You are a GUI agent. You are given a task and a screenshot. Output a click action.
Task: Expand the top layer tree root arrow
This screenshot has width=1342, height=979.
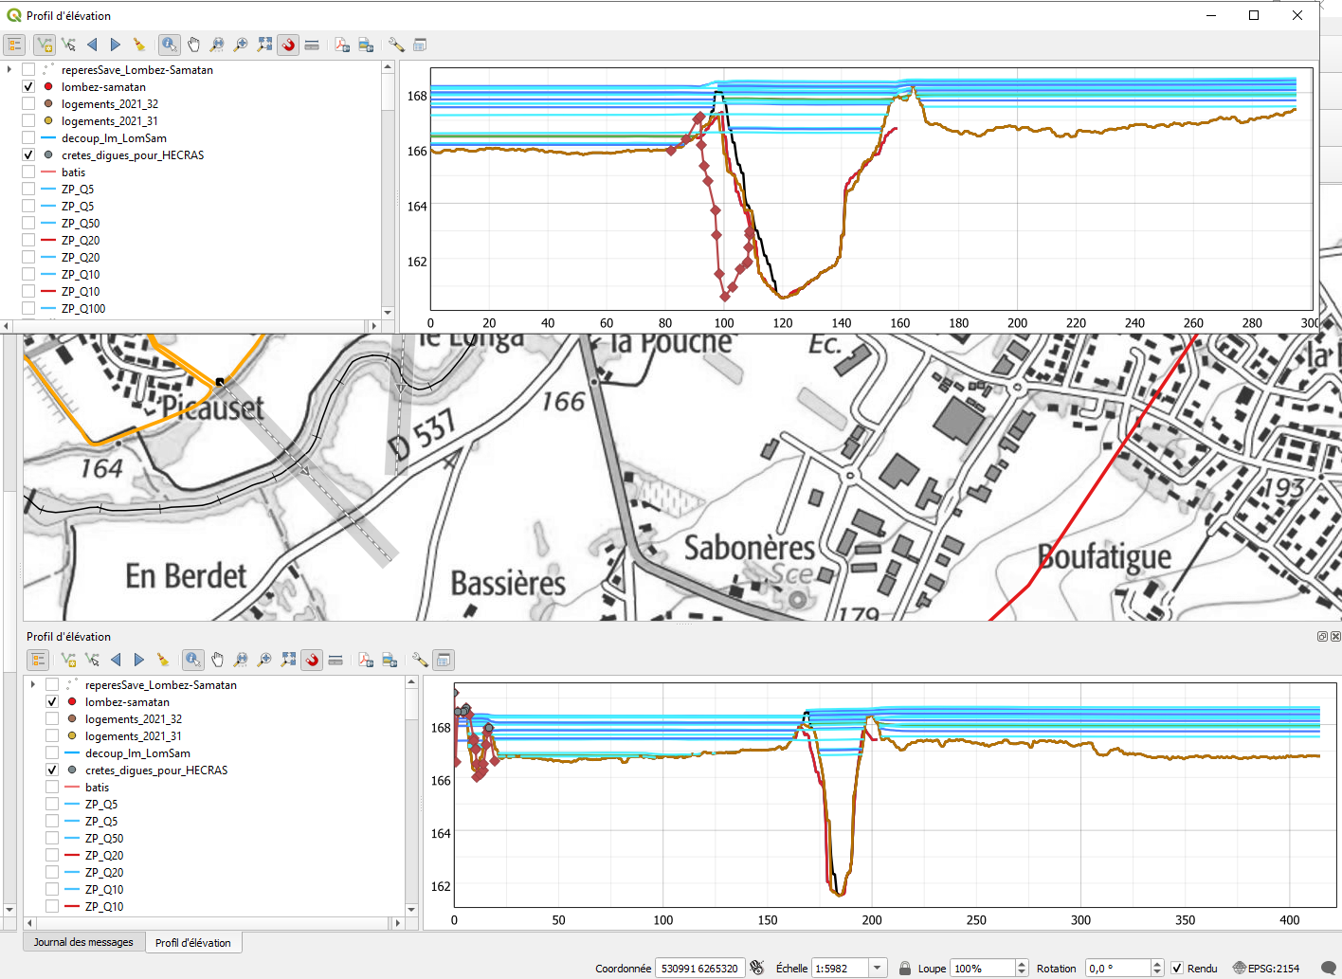[x=9, y=68]
